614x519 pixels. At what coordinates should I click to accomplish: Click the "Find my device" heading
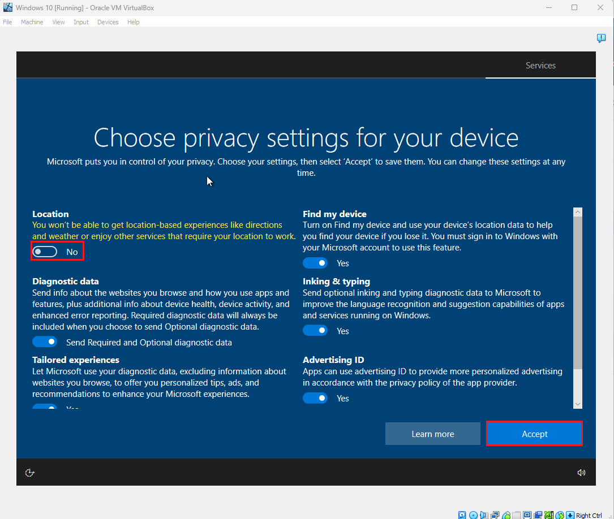(x=334, y=214)
